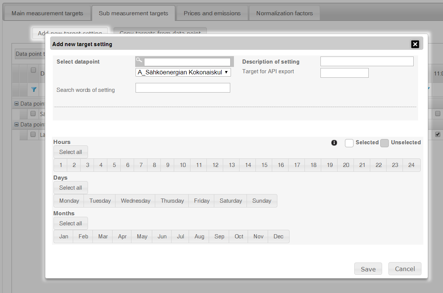
Task: Toggle hour 24
Action: pyautogui.click(x=411, y=165)
